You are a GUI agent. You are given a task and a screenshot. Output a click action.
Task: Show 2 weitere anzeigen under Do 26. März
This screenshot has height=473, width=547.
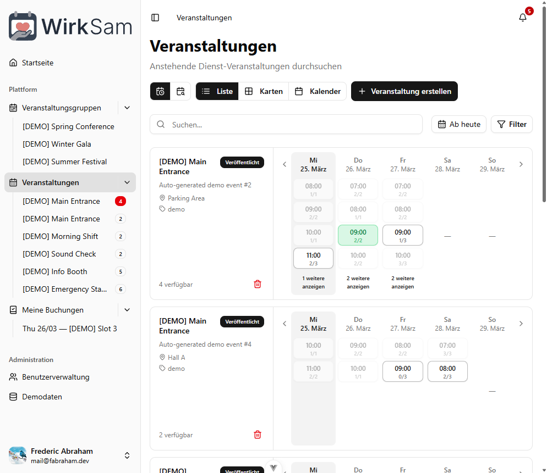click(358, 282)
